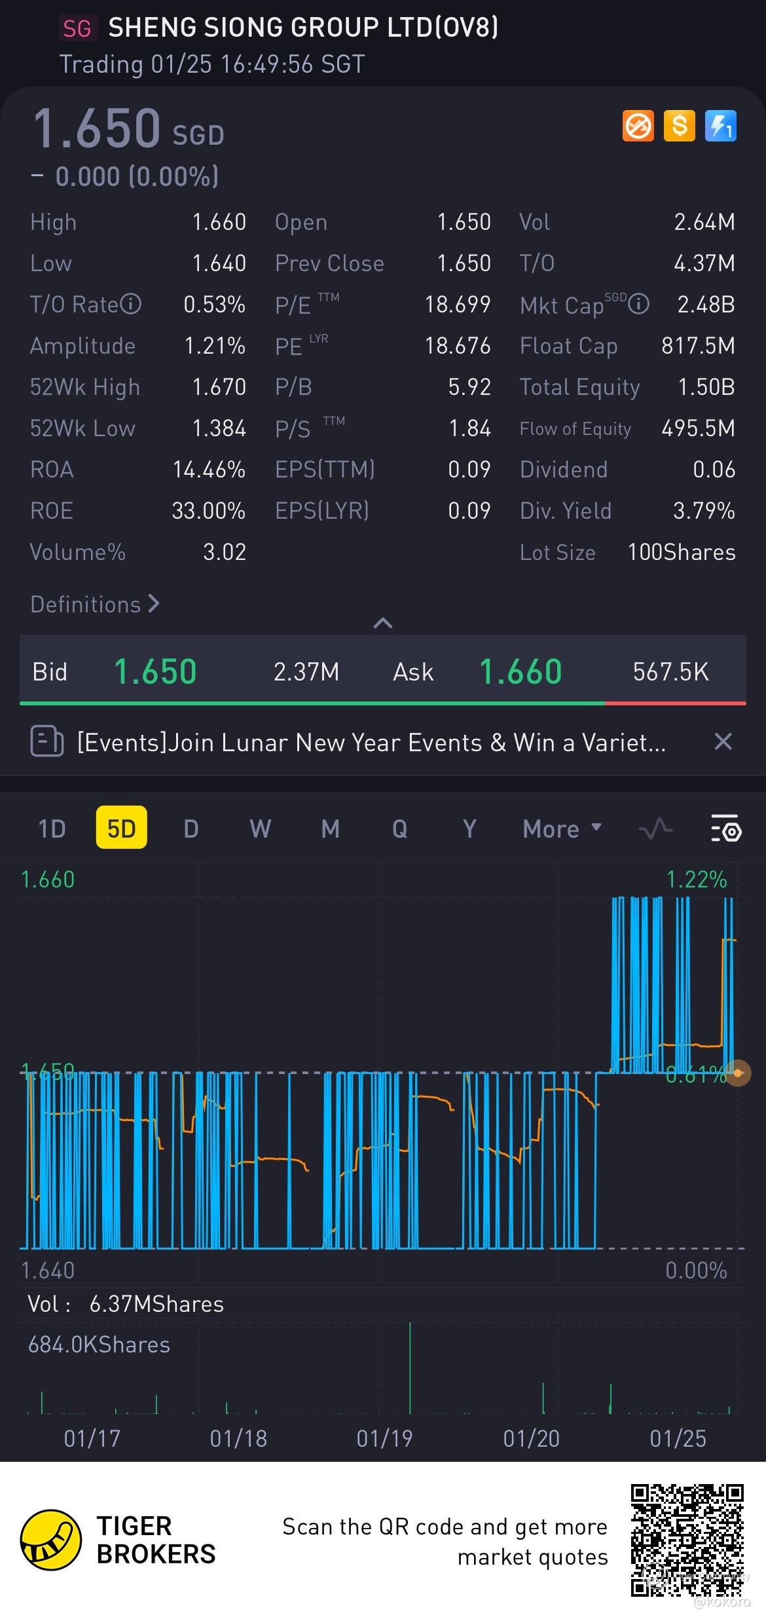The width and height of the screenshot is (766, 1619).
Task: Select the monthly M chart tab
Action: tap(330, 828)
